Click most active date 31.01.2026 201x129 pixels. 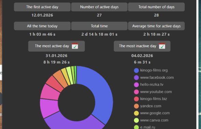pyautogui.click(x=57, y=56)
